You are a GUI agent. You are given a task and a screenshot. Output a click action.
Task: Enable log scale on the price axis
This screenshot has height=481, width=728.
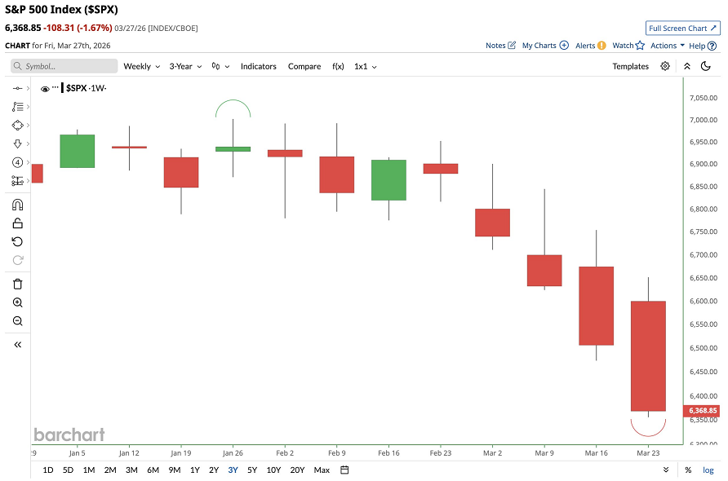click(x=708, y=470)
